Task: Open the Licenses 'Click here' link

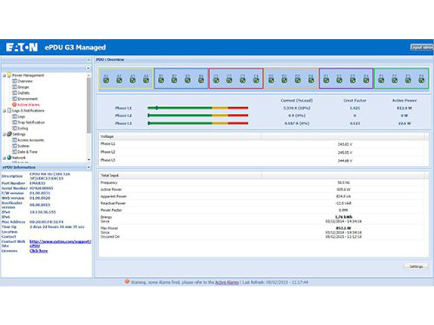Action: pyautogui.click(x=39, y=251)
